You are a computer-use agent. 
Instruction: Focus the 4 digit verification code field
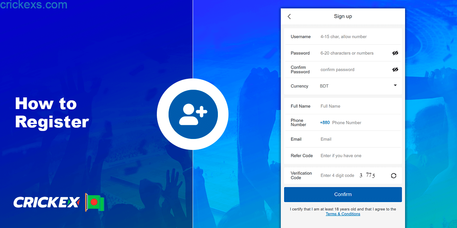click(x=337, y=175)
